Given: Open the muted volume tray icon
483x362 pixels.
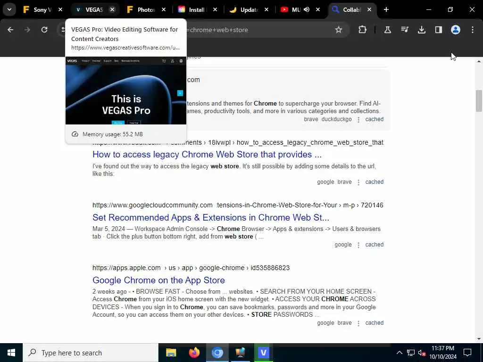Looking at the screenshot, I should pos(422,353).
